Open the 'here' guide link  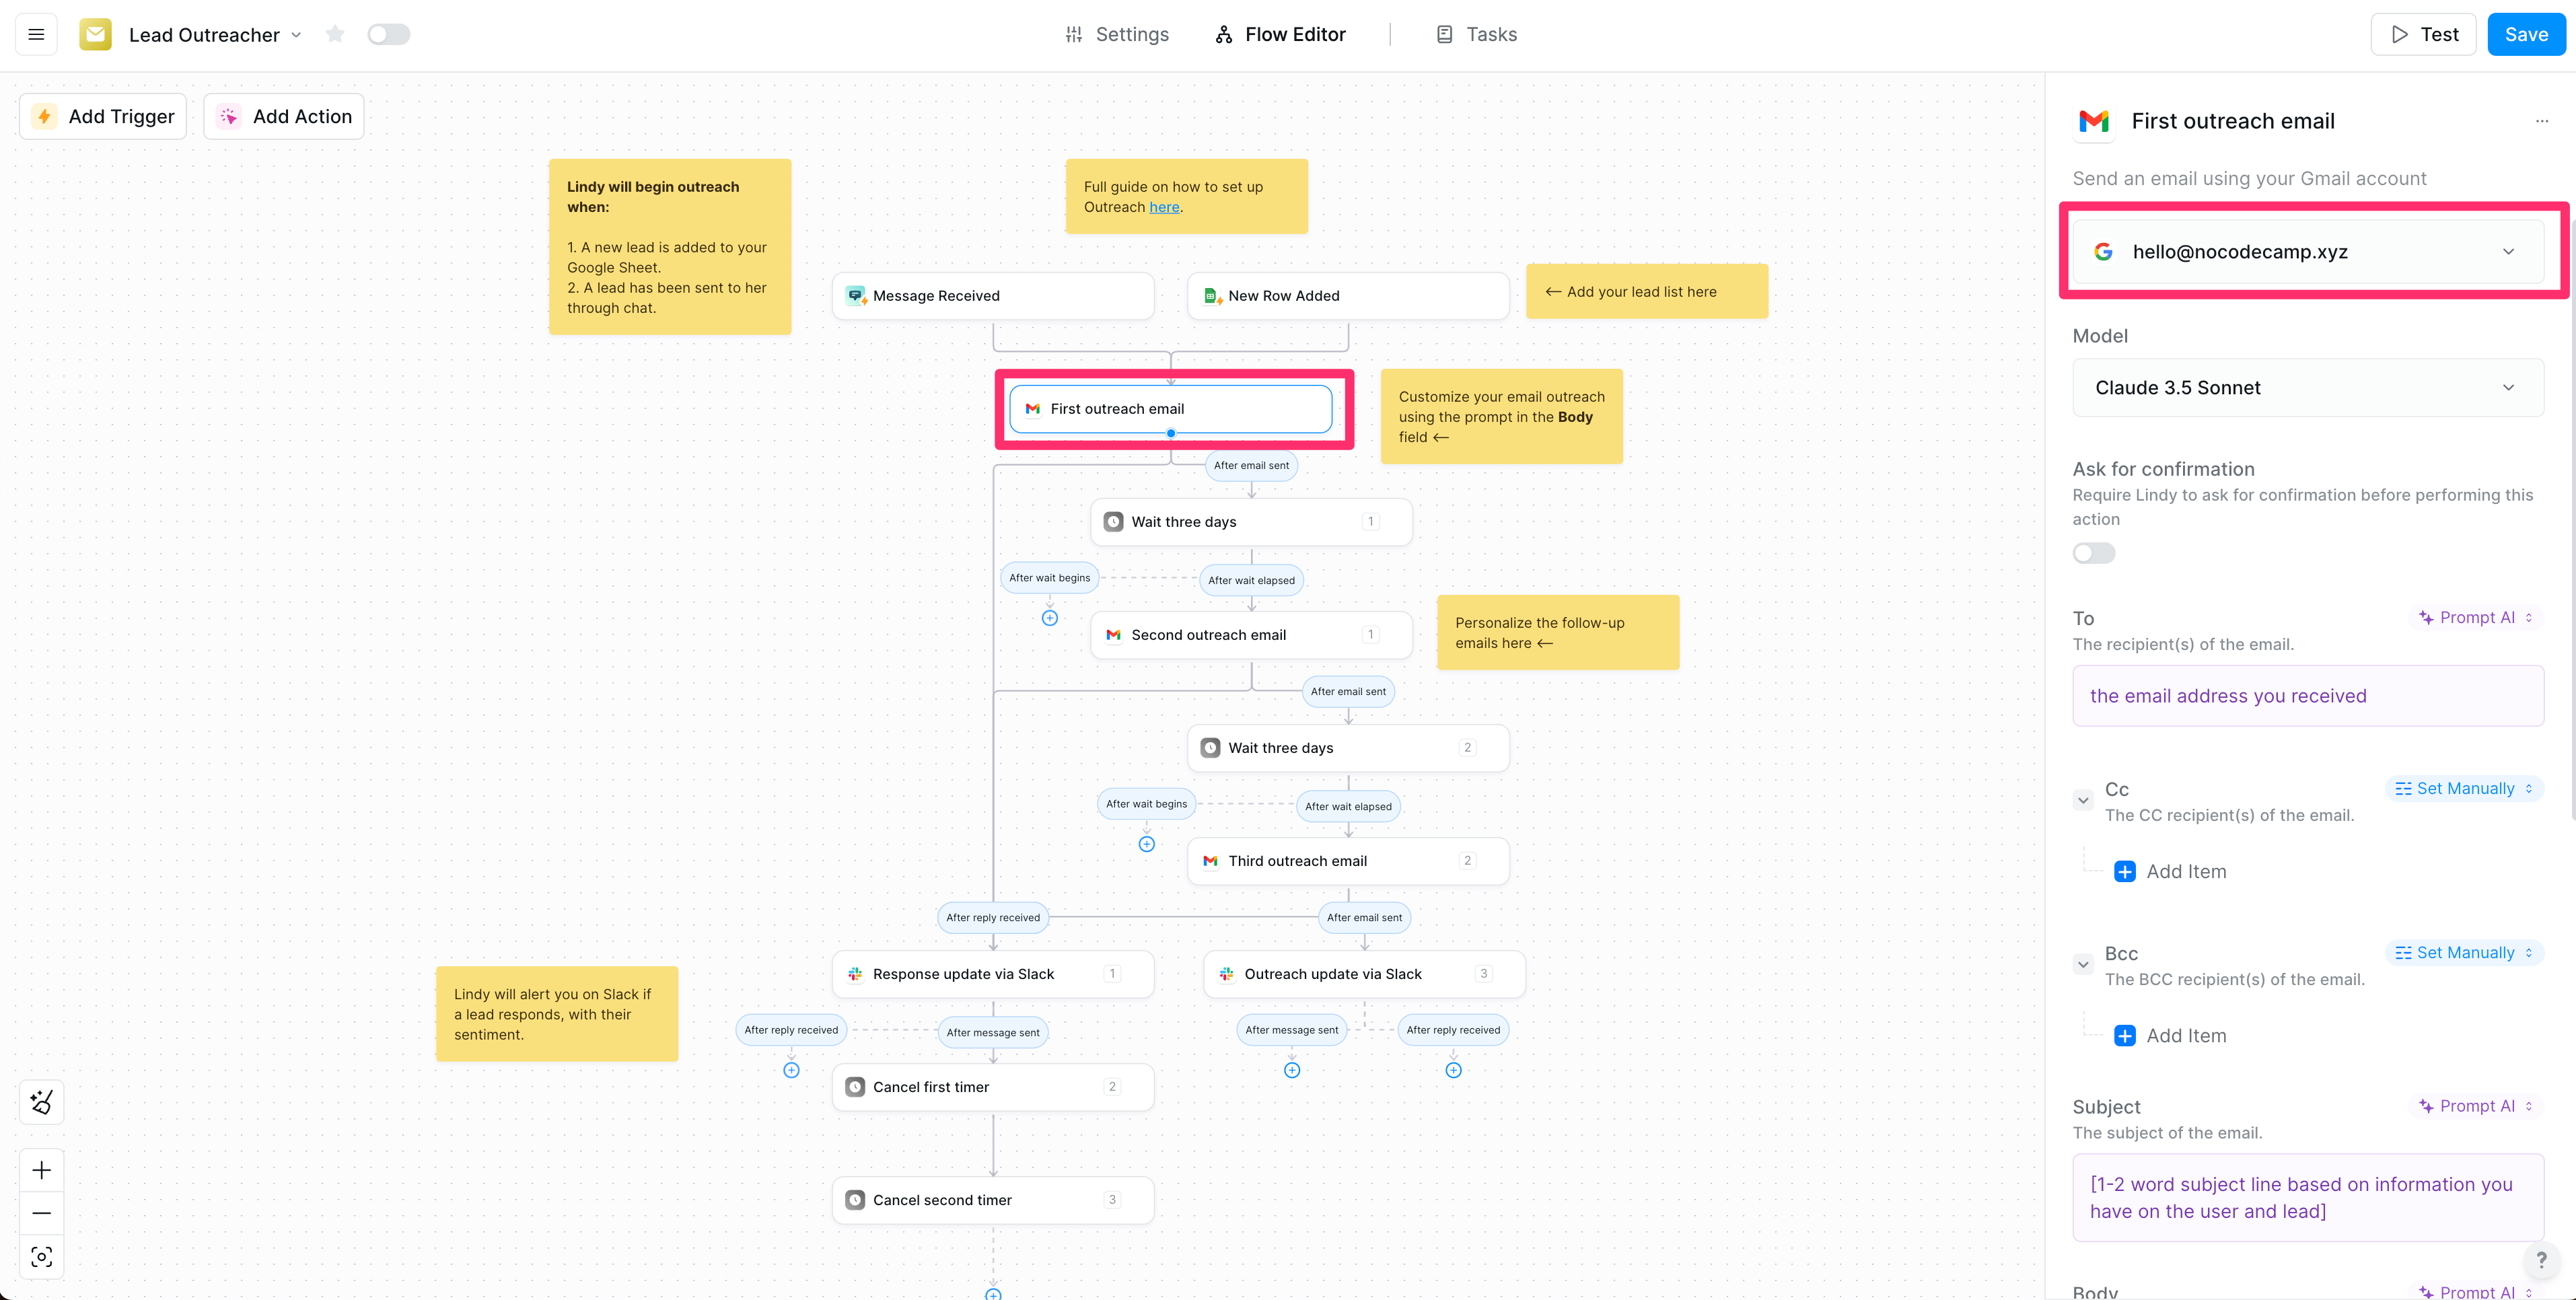click(1164, 207)
